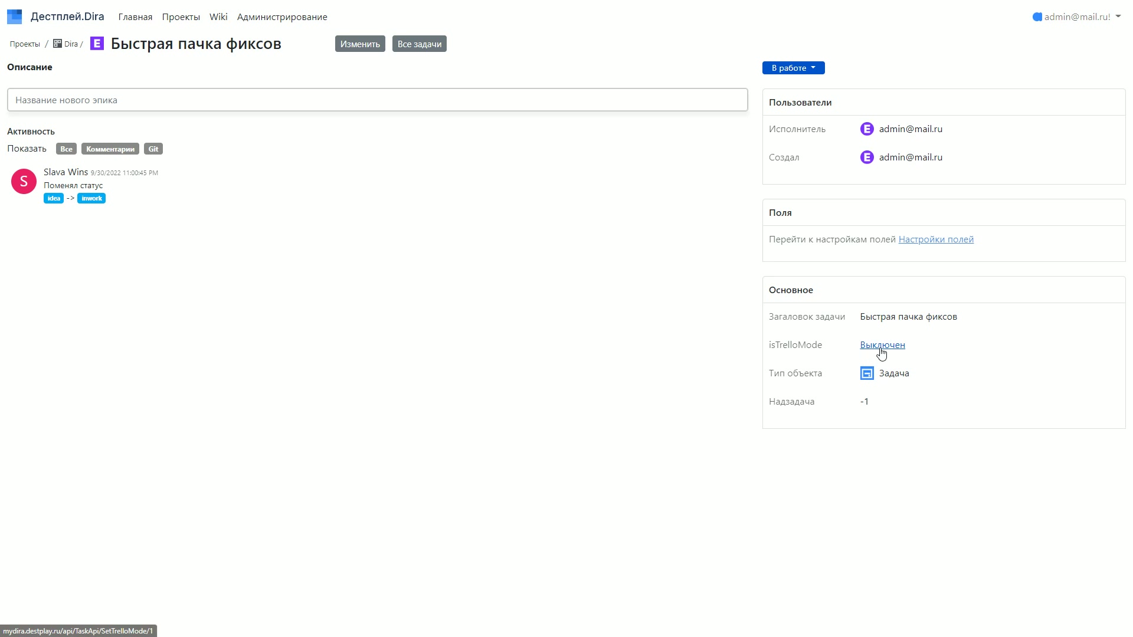Click the Dira project board icon in breadcrumb
The width and height of the screenshot is (1133, 637).
[x=57, y=44]
